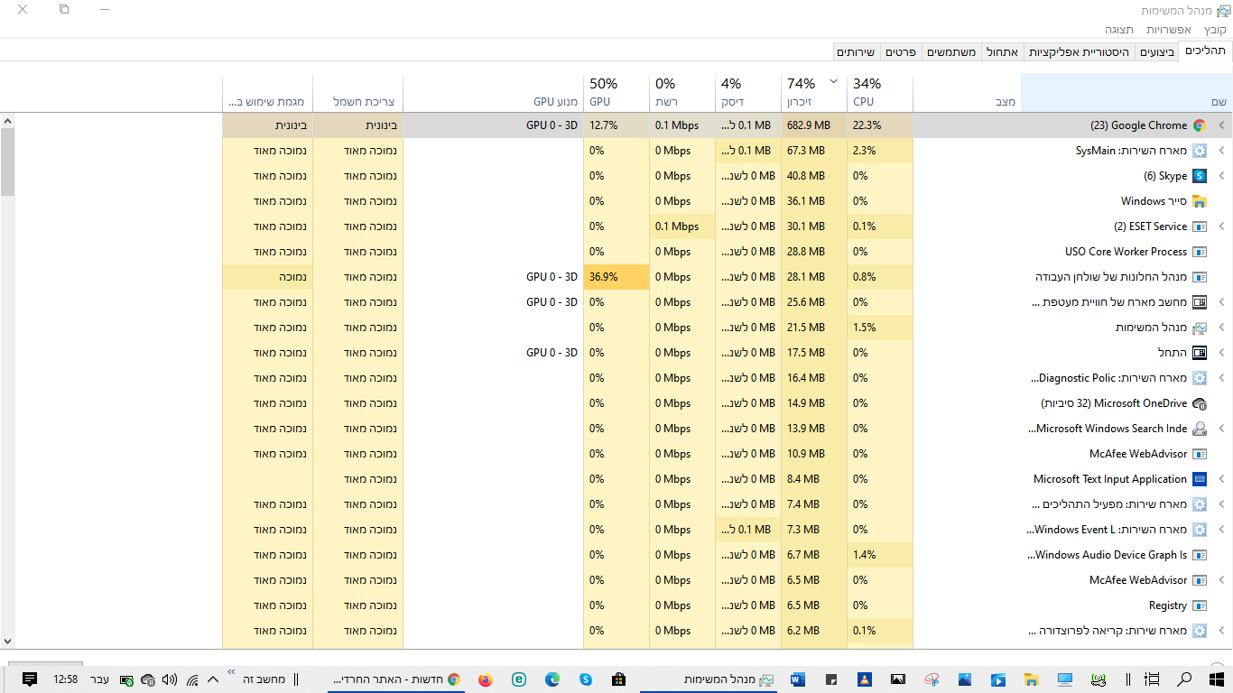Open Skype from the taskbar
Image resolution: width=1233 pixels, height=693 pixels.
tap(586, 679)
